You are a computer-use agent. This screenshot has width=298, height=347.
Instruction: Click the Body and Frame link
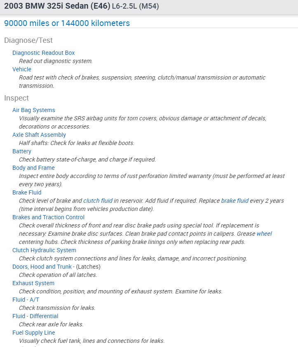coord(33,168)
